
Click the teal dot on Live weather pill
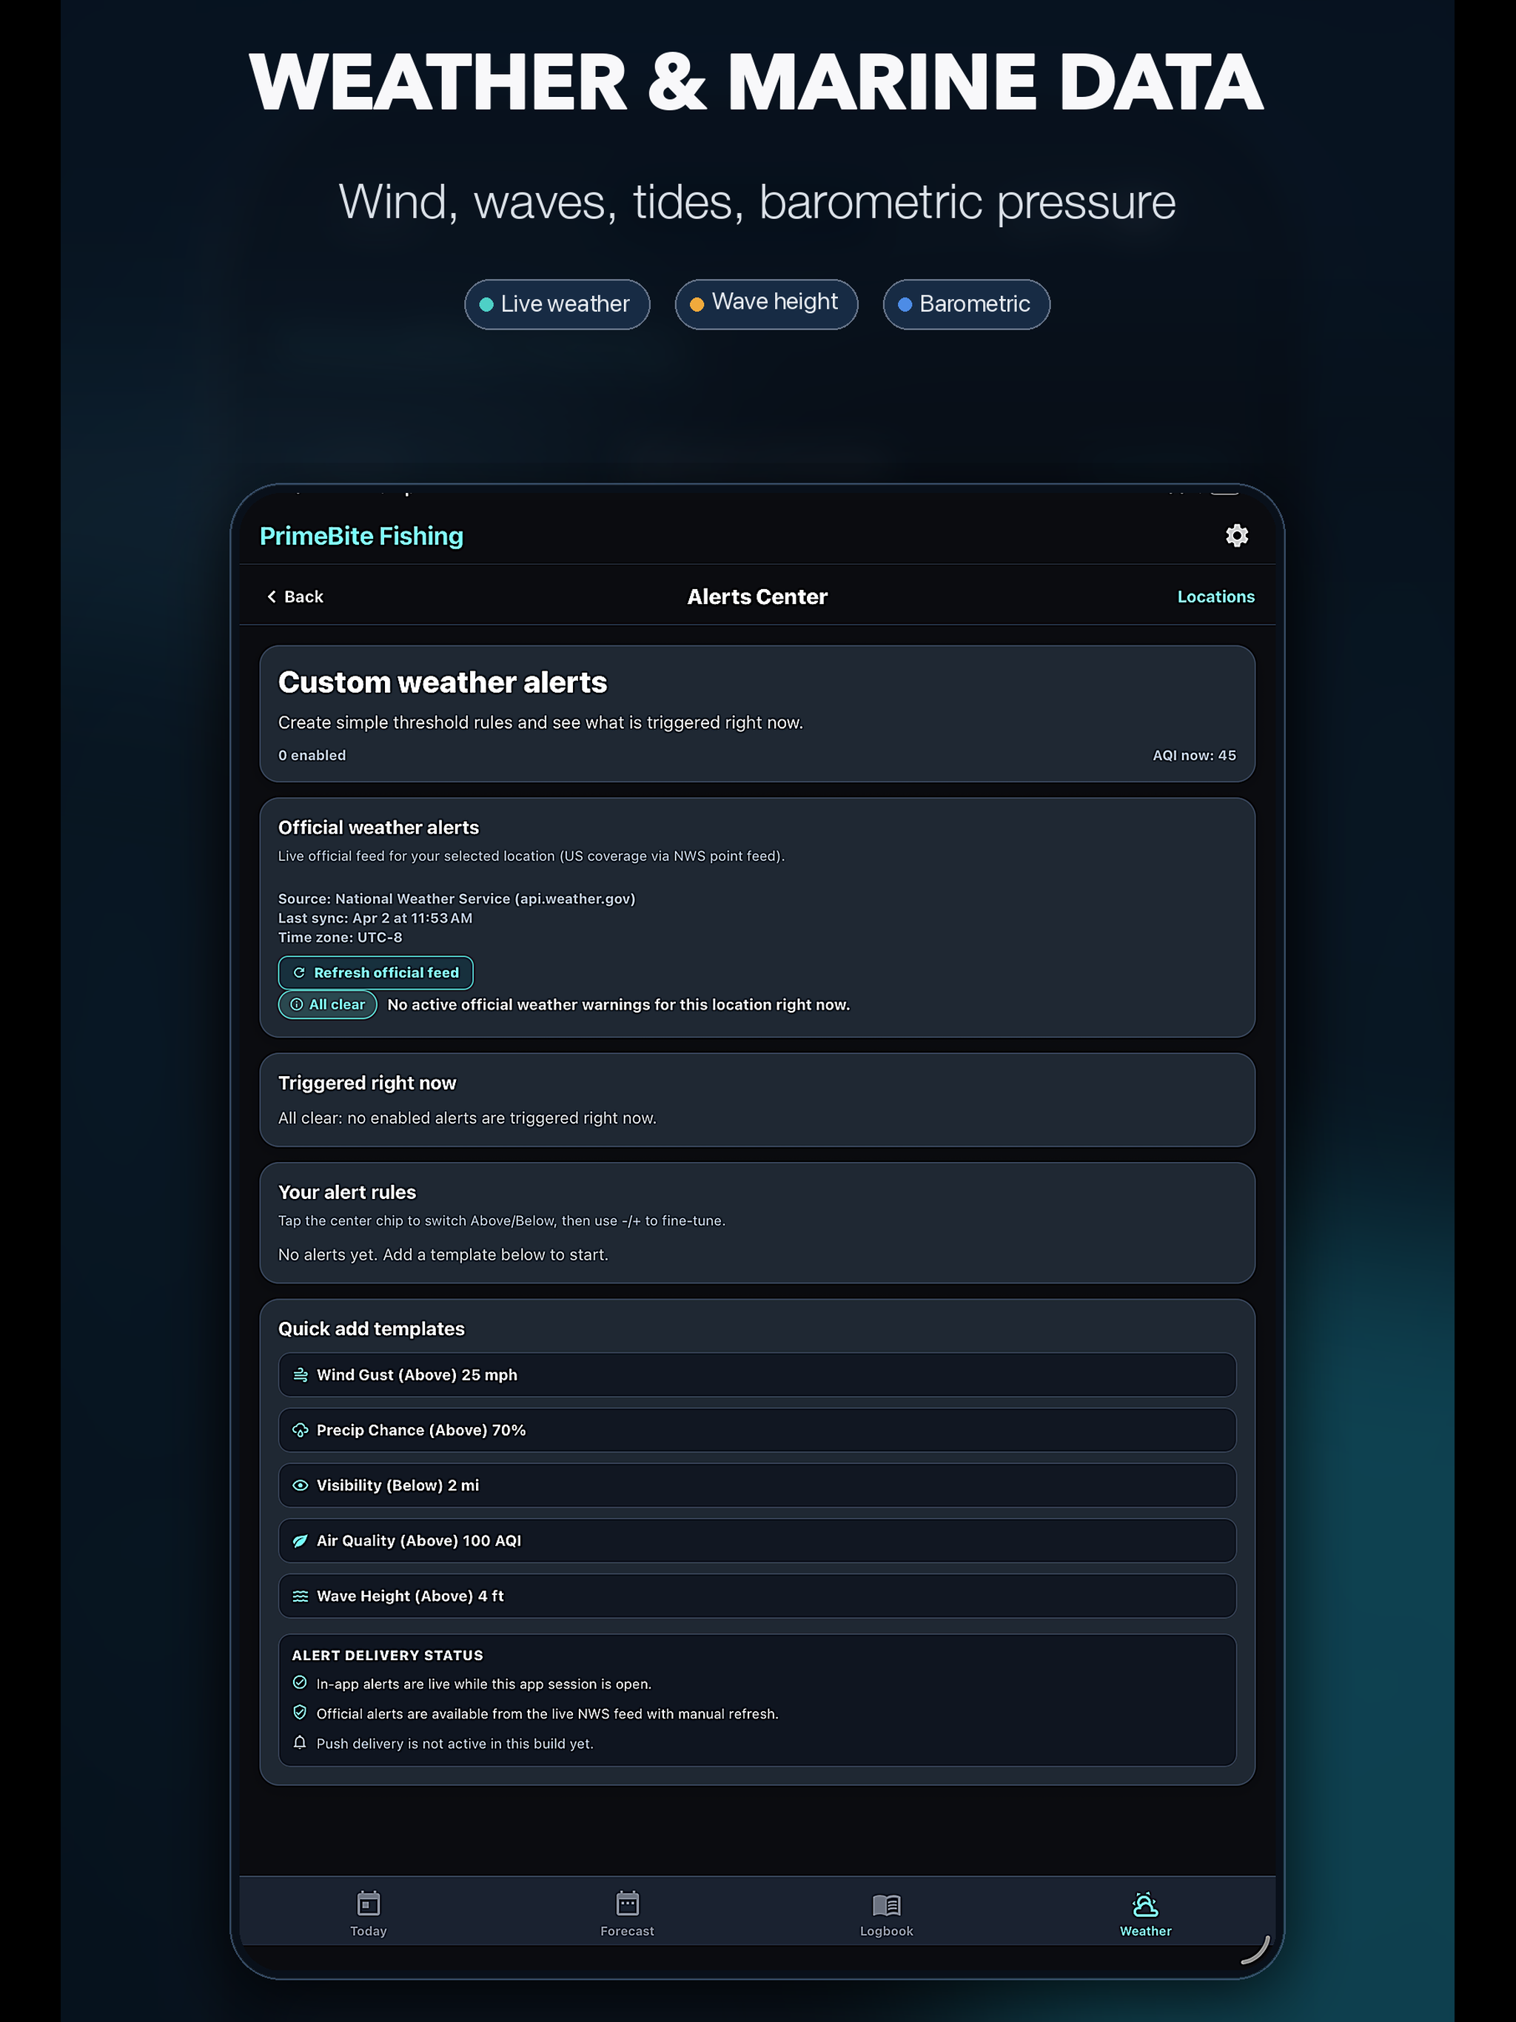point(486,304)
